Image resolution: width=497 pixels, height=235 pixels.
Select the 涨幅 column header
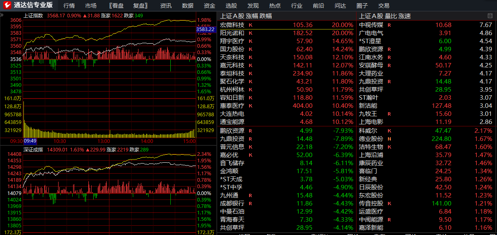[x=252, y=16]
